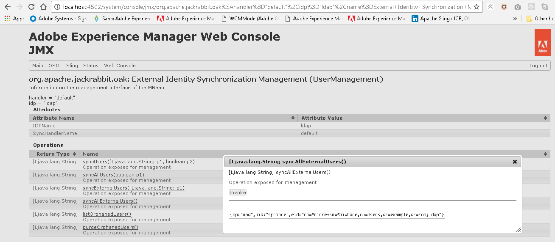Image resolution: width=555 pixels, height=242 pixels.
Task: Open the Apps bookmark shortcut
Action: pos(14,19)
